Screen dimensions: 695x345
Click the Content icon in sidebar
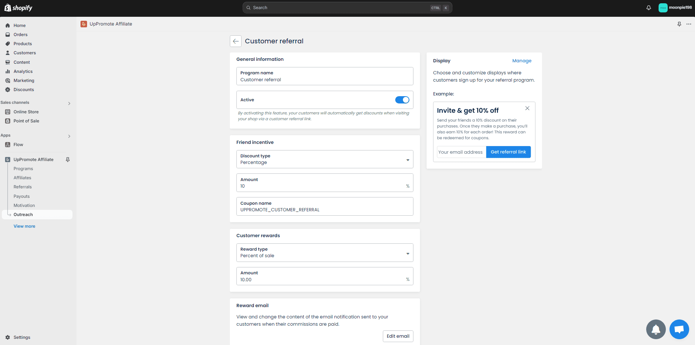(8, 62)
